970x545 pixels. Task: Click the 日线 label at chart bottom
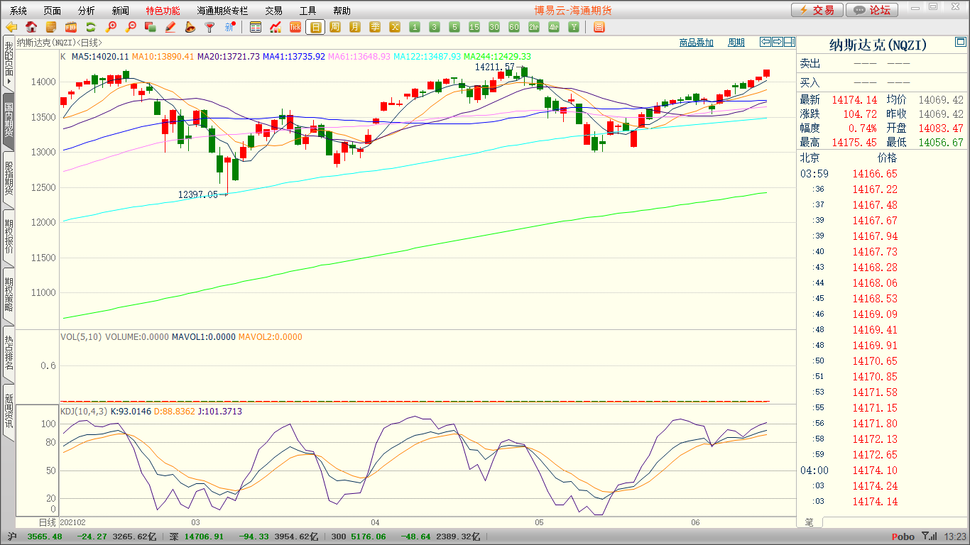pos(47,522)
